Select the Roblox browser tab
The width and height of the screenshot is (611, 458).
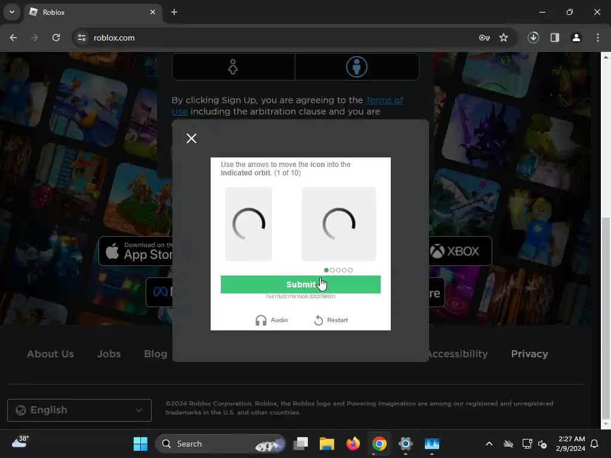coord(94,12)
